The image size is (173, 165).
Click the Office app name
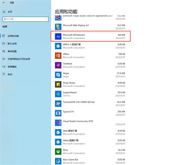(66, 54)
